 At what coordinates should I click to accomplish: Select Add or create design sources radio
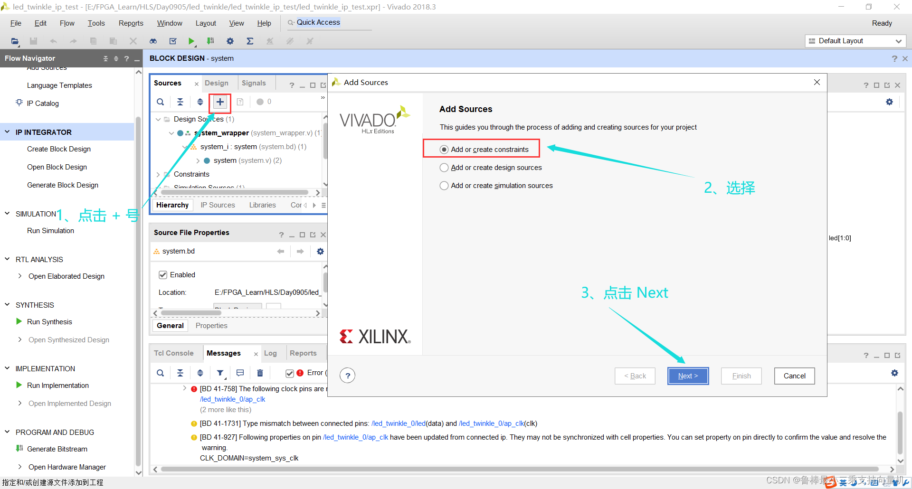coord(444,168)
